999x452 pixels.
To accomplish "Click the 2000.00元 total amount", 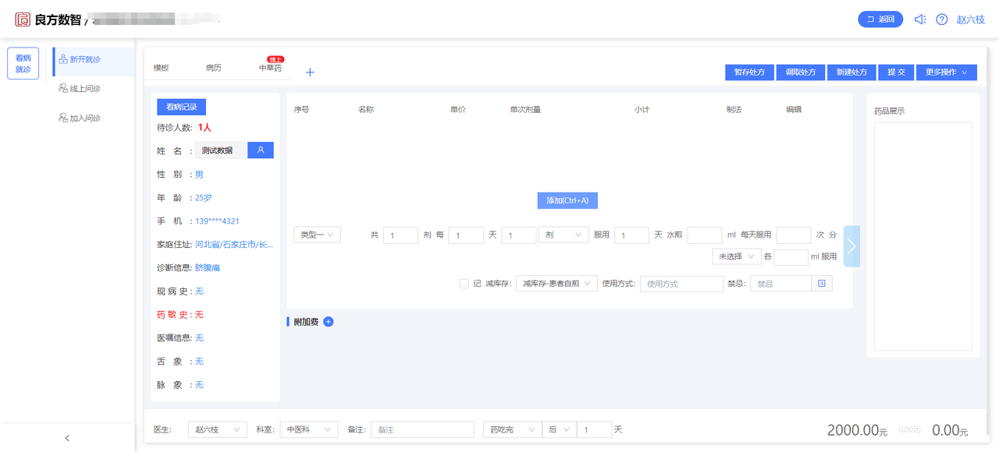I will [x=857, y=429].
